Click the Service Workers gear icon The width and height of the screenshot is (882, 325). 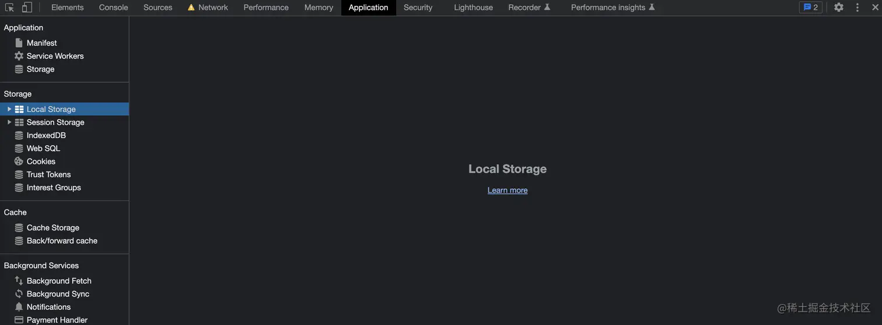(19, 56)
